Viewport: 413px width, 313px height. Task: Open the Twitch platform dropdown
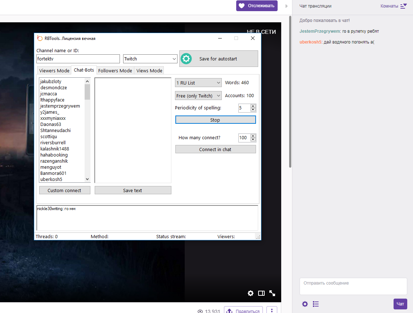click(x=150, y=59)
